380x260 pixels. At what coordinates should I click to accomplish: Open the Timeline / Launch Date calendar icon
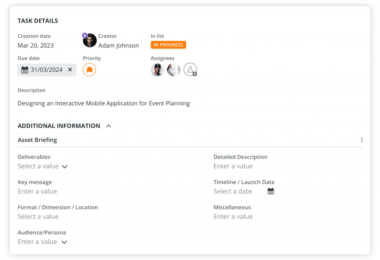271,191
